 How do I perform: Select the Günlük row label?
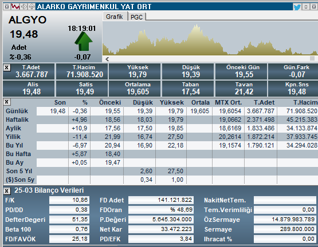(17, 111)
